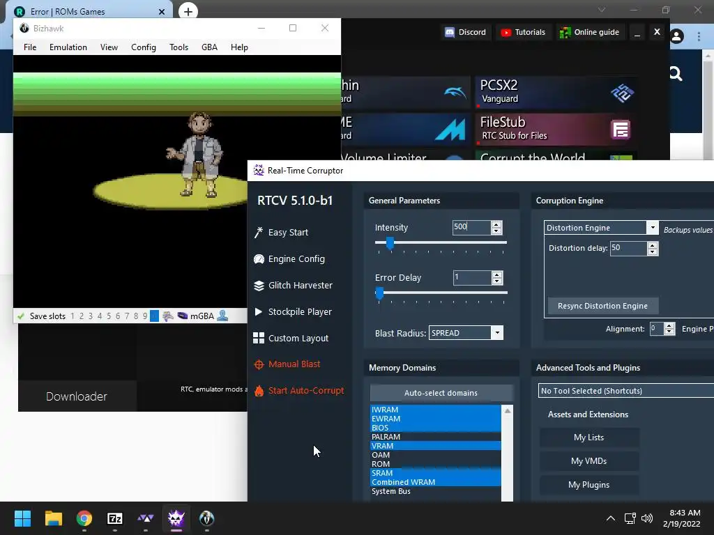Click Auto-select domains button
Viewport: 714px width, 535px height.
click(441, 393)
